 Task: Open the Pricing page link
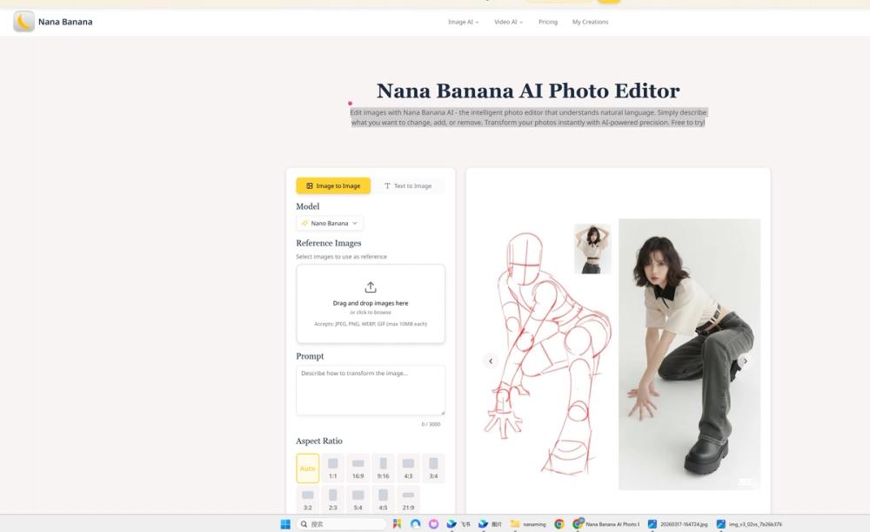tap(548, 22)
